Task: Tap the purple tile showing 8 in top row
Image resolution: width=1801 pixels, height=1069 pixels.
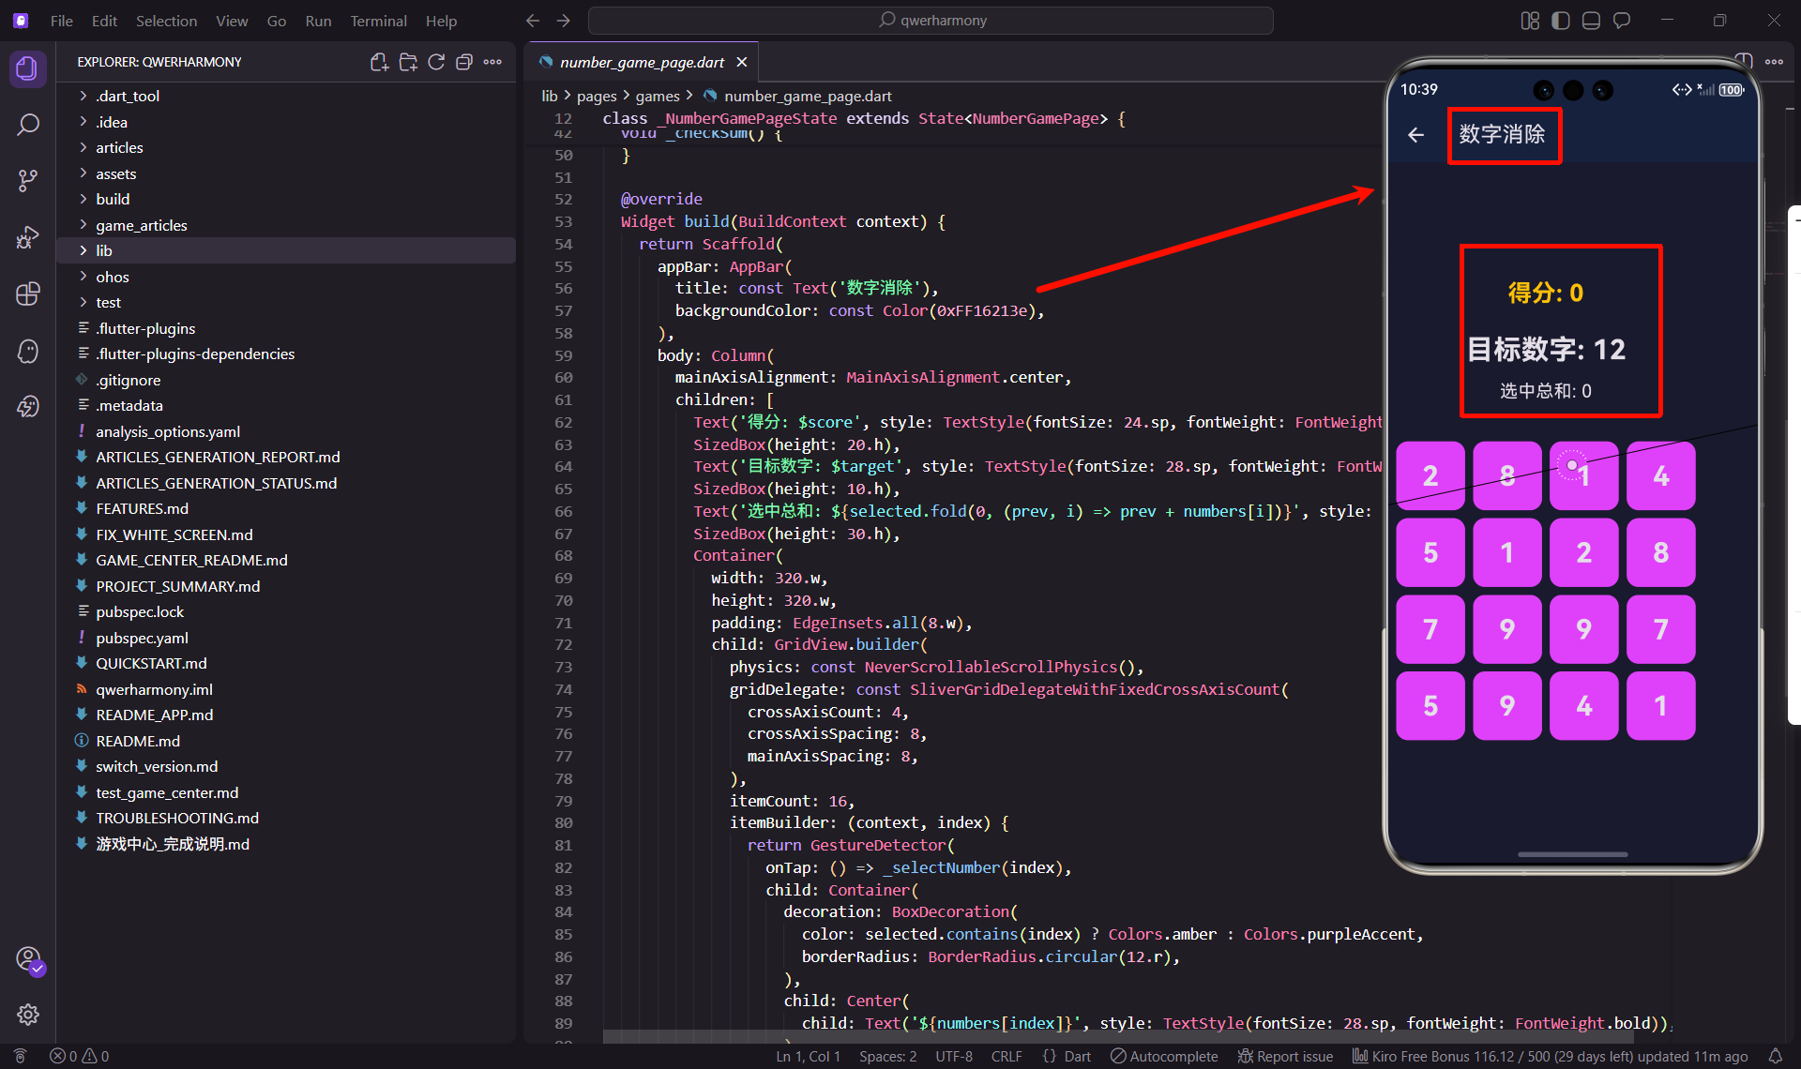Action: click(x=1506, y=476)
